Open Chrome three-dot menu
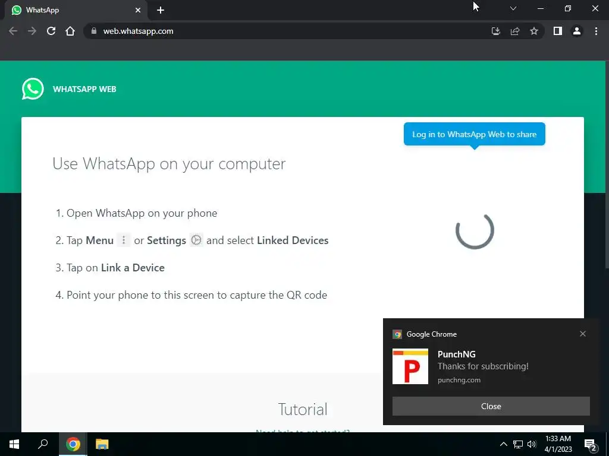Viewport: 609px width, 456px height. (x=596, y=31)
